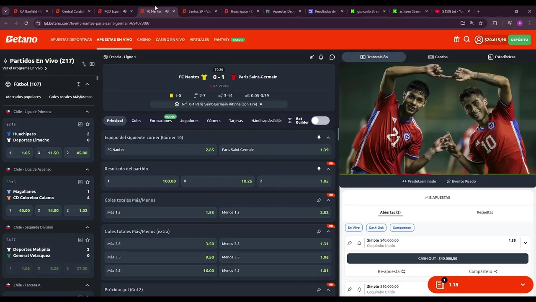Switch to the Tarjetas market tab
The image size is (536, 302).
236,121
